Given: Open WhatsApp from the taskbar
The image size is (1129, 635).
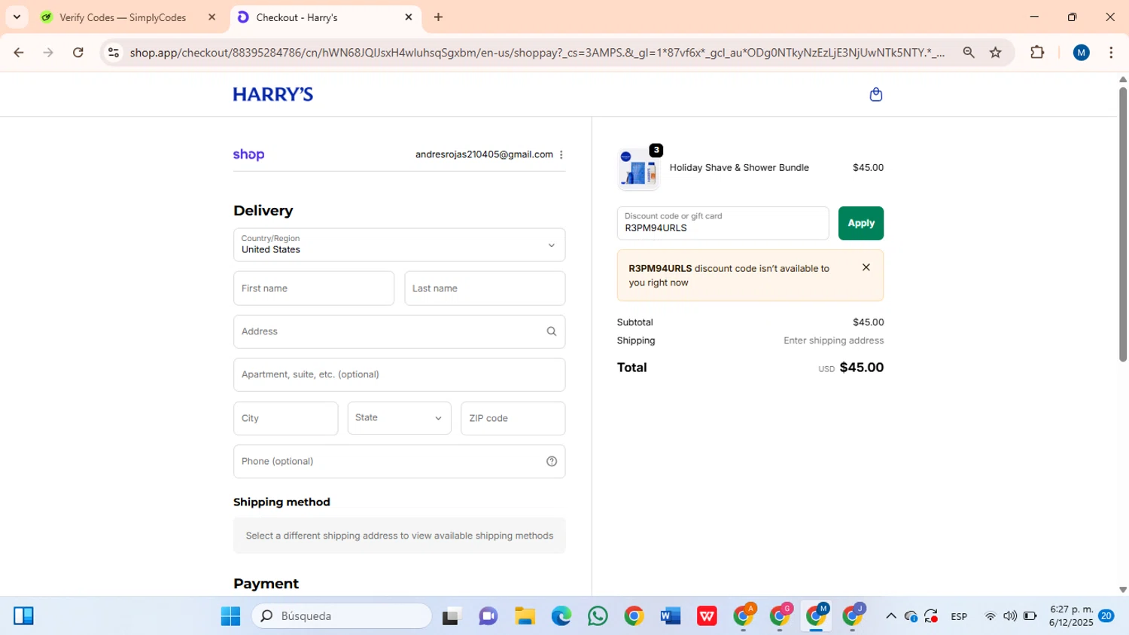Looking at the screenshot, I should [x=598, y=616].
